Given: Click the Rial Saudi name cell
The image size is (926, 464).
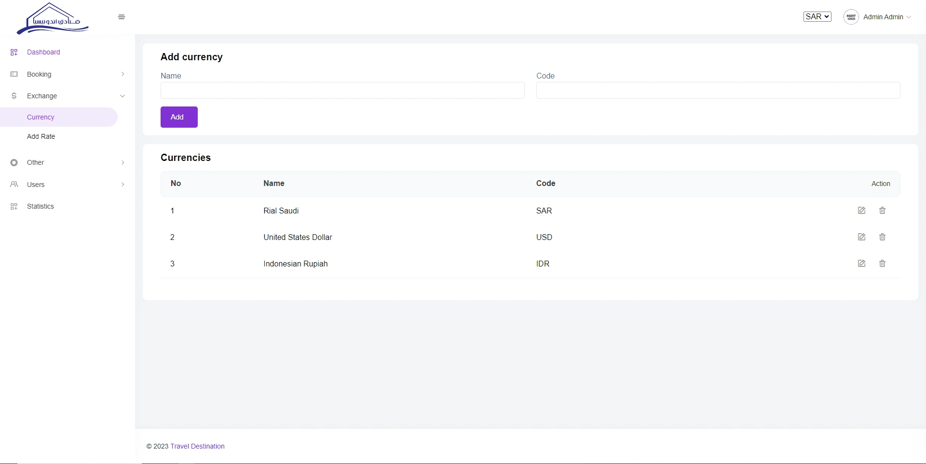Looking at the screenshot, I should (281, 211).
